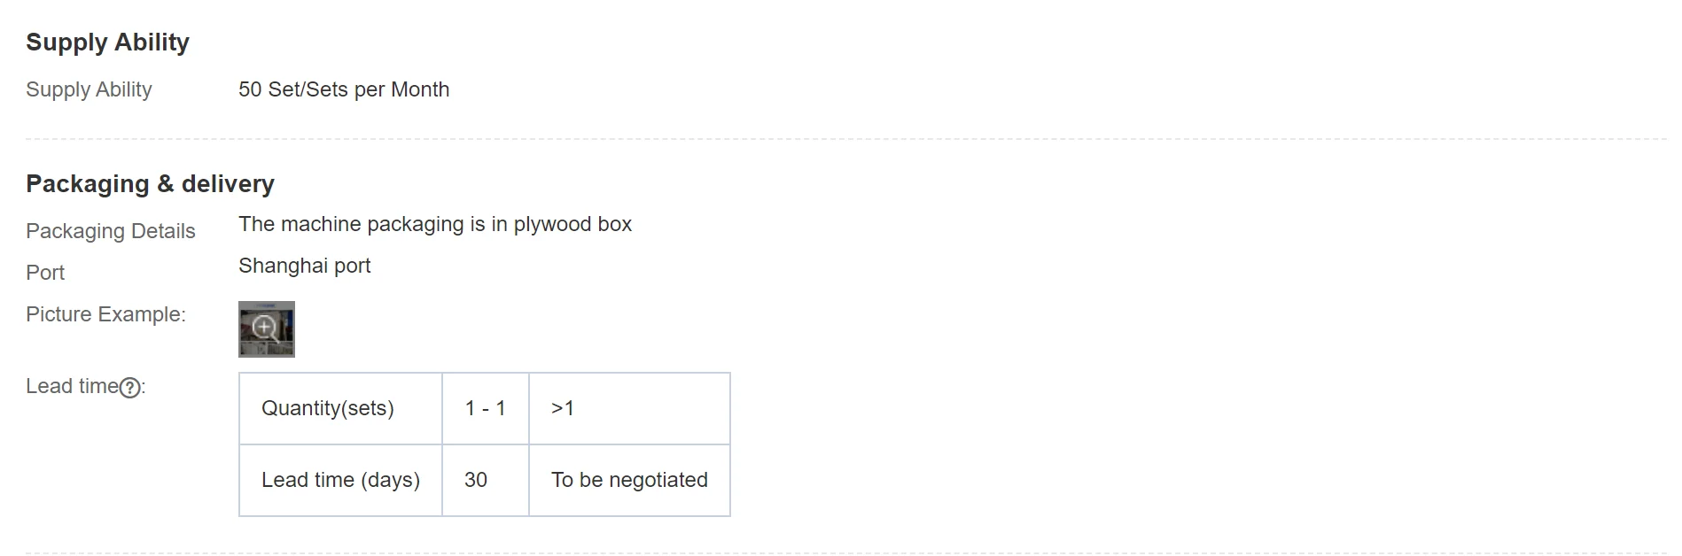Click the 1 - 1 quantity cell

(485, 408)
